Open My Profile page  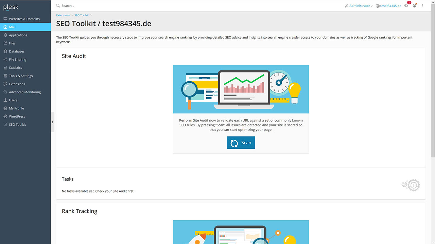pos(25,108)
